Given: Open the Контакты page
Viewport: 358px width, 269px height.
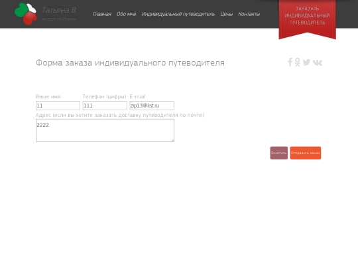Looking at the screenshot, I should [249, 14].
